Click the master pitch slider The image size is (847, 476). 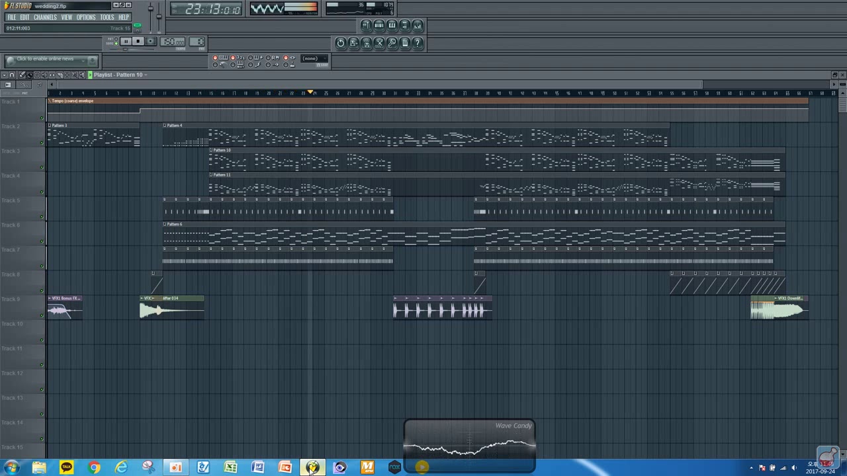[159, 19]
